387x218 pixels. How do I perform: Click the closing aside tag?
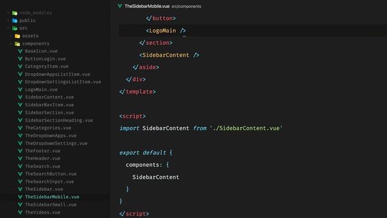[x=146, y=67]
